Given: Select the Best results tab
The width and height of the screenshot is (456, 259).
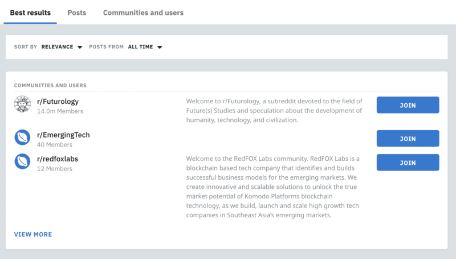Looking at the screenshot, I should 30,13.
